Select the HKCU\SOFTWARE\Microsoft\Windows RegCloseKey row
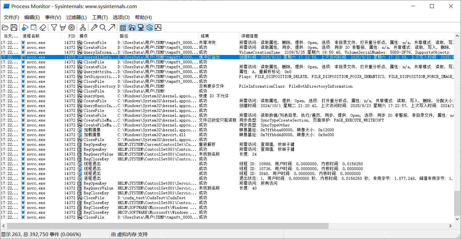This screenshot has height=239, width=461. click(227, 212)
